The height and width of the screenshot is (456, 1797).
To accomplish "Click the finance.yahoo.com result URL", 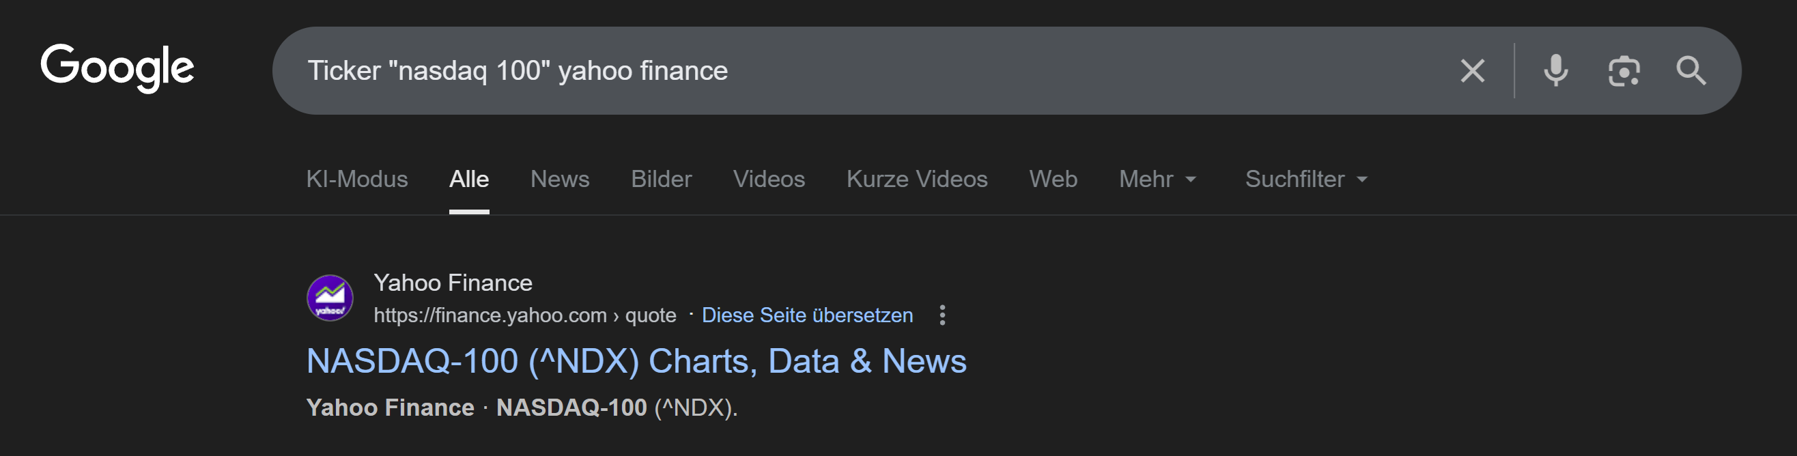I will pos(524,315).
